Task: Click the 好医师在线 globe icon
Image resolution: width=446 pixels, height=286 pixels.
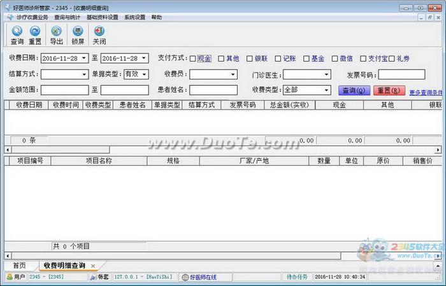Action: pos(185,277)
